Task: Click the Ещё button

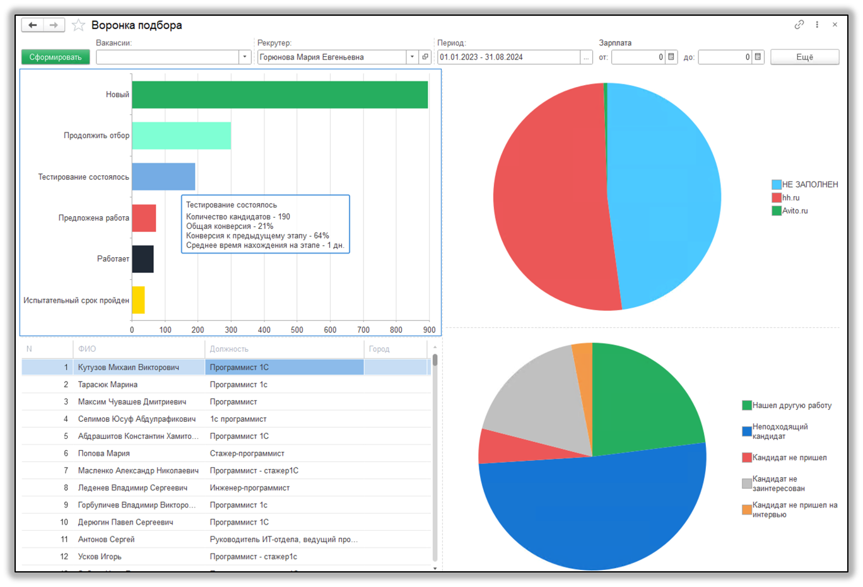Action: pos(804,57)
